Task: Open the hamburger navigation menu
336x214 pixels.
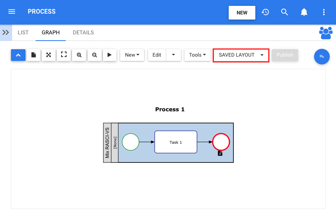Action: [x=12, y=12]
